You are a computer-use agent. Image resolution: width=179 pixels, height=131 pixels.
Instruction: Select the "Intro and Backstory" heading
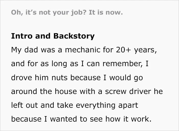53,36
